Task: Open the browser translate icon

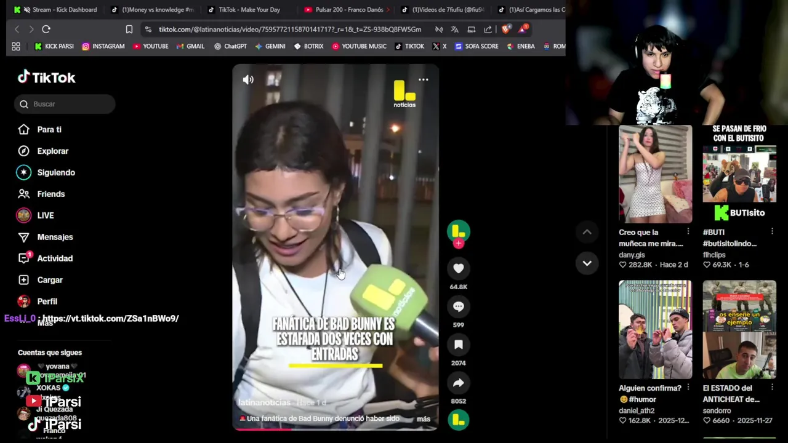Action: [454, 29]
